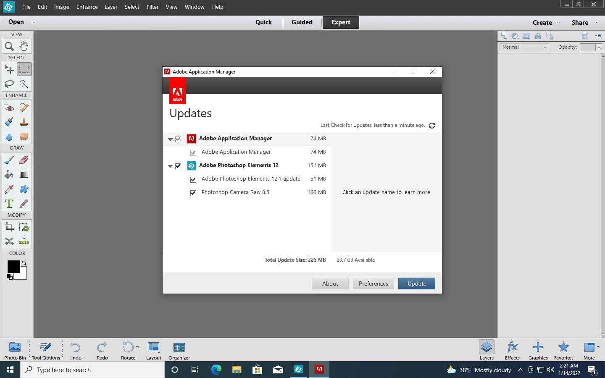Click the Open button

pyautogui.click(x=16, y=22)
